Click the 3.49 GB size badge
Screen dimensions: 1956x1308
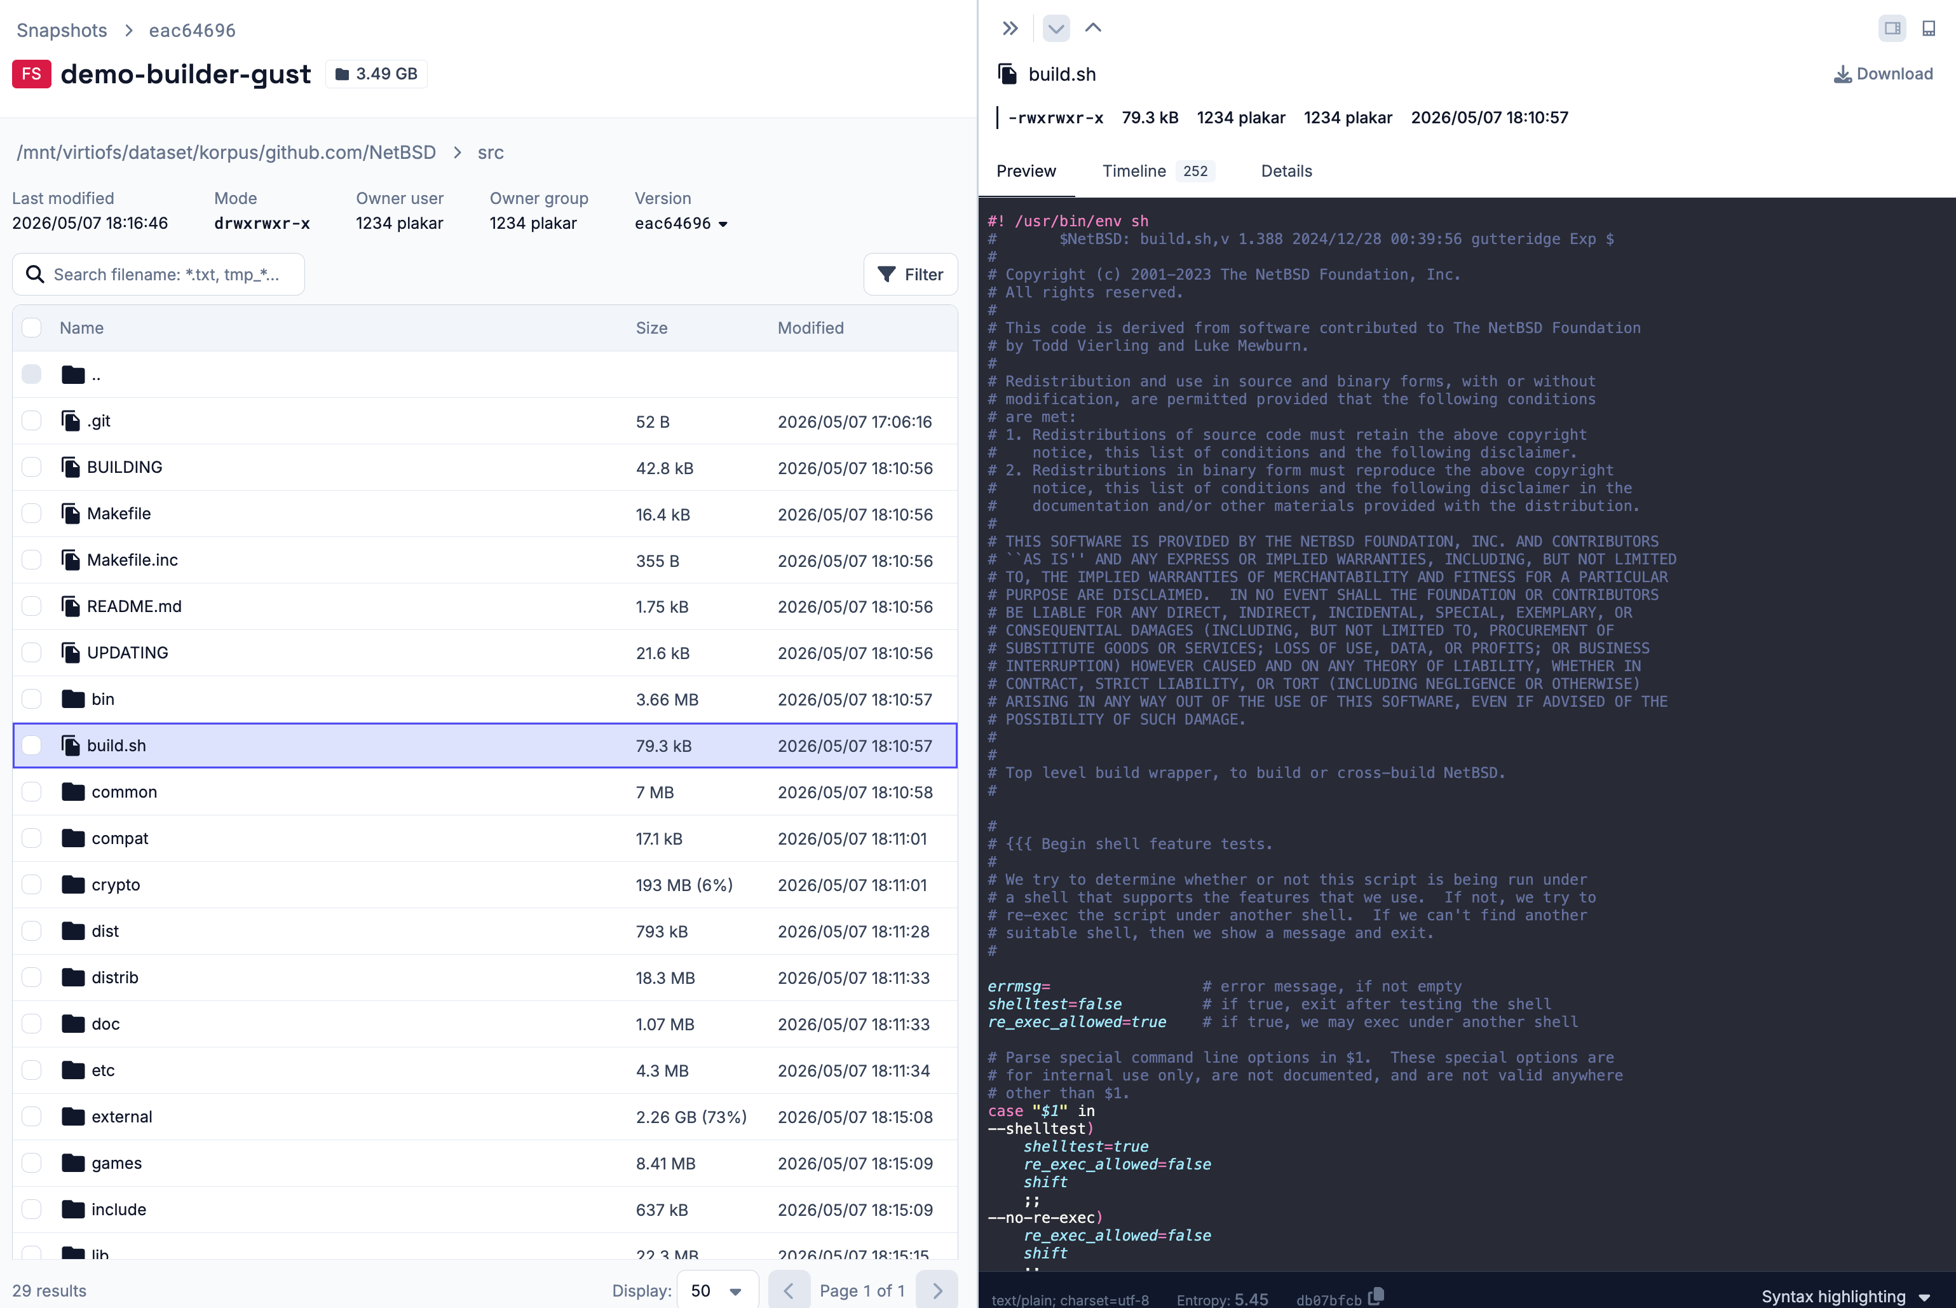[376, 74]
